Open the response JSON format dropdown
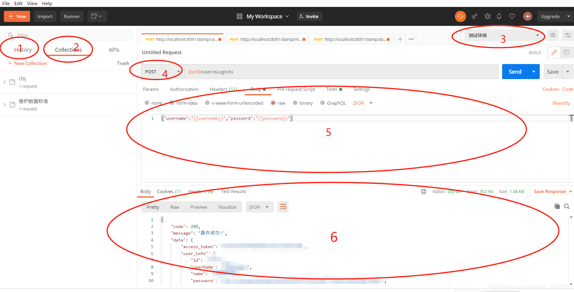The height and width of the screenshot is (292, 574). tap(259, 207)
